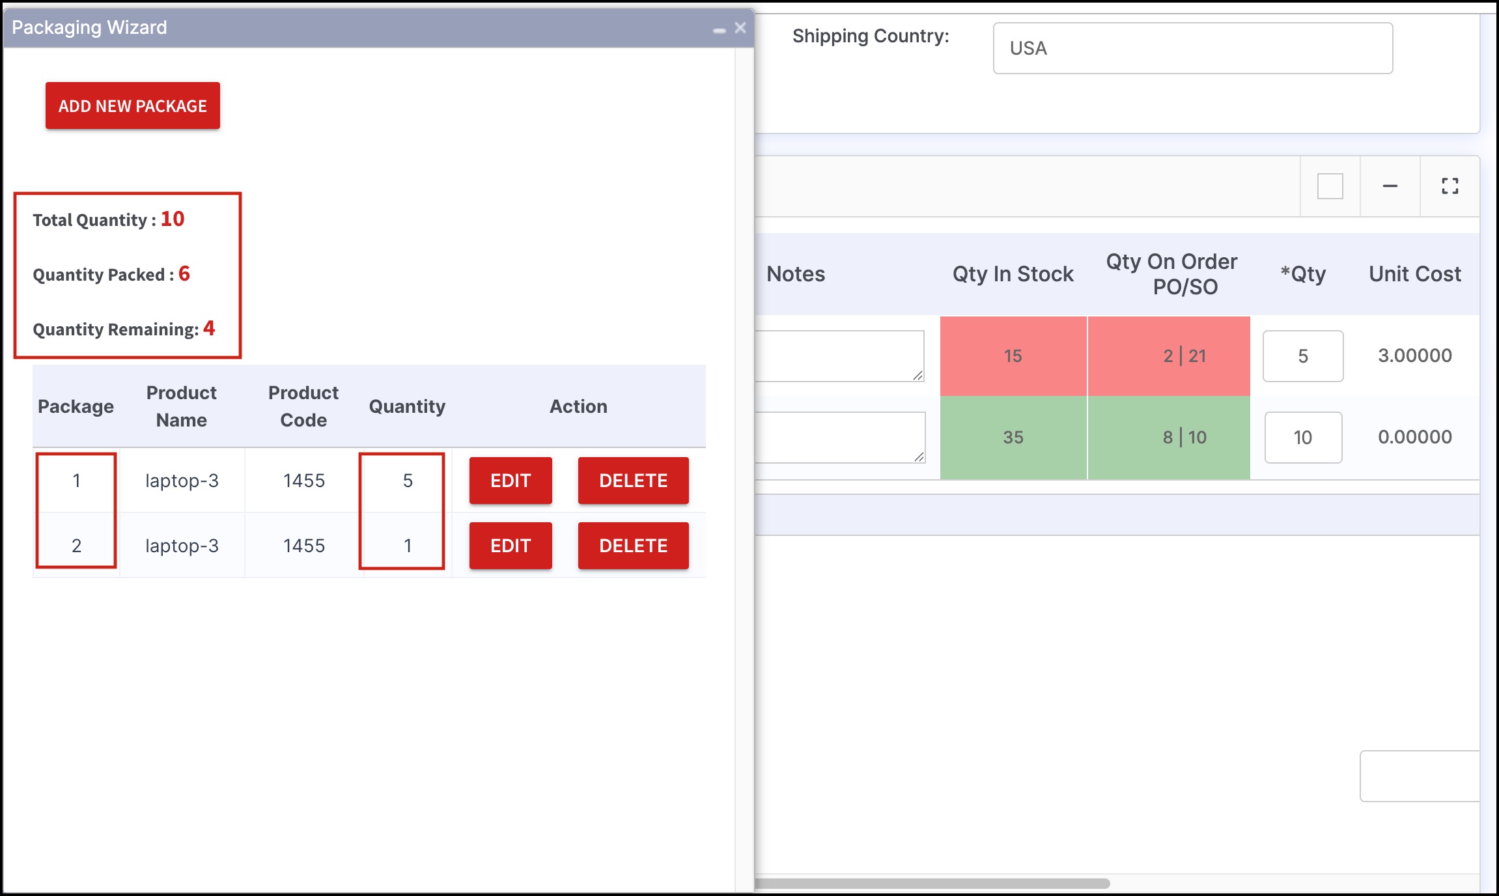Click the Qty input showing 10

click(1302, 438)
